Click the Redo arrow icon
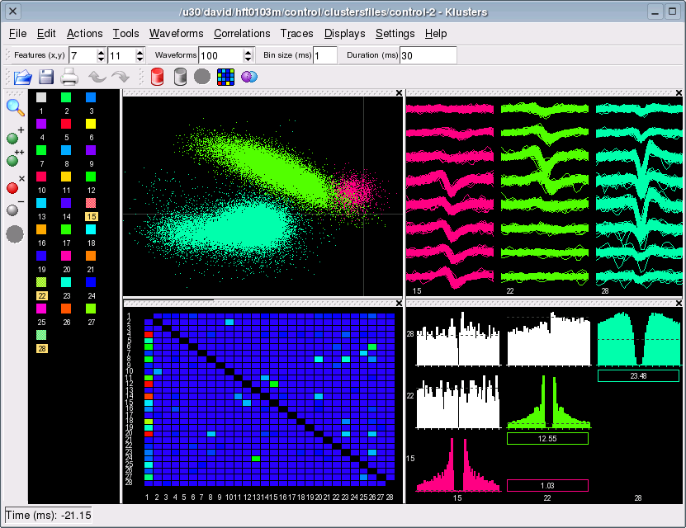This screenshot has height=528, width=686. click(121, 77)
